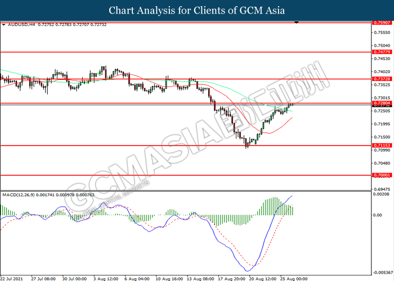Select the 0.75907 red price label

[383, 23]
